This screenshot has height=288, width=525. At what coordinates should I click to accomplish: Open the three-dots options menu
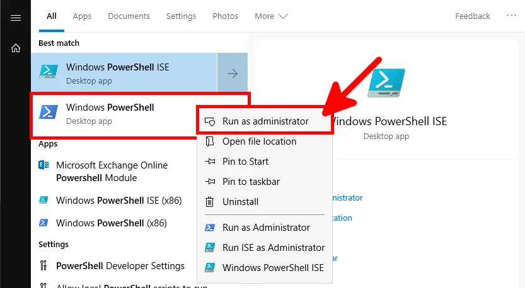[x=511, y=15]
